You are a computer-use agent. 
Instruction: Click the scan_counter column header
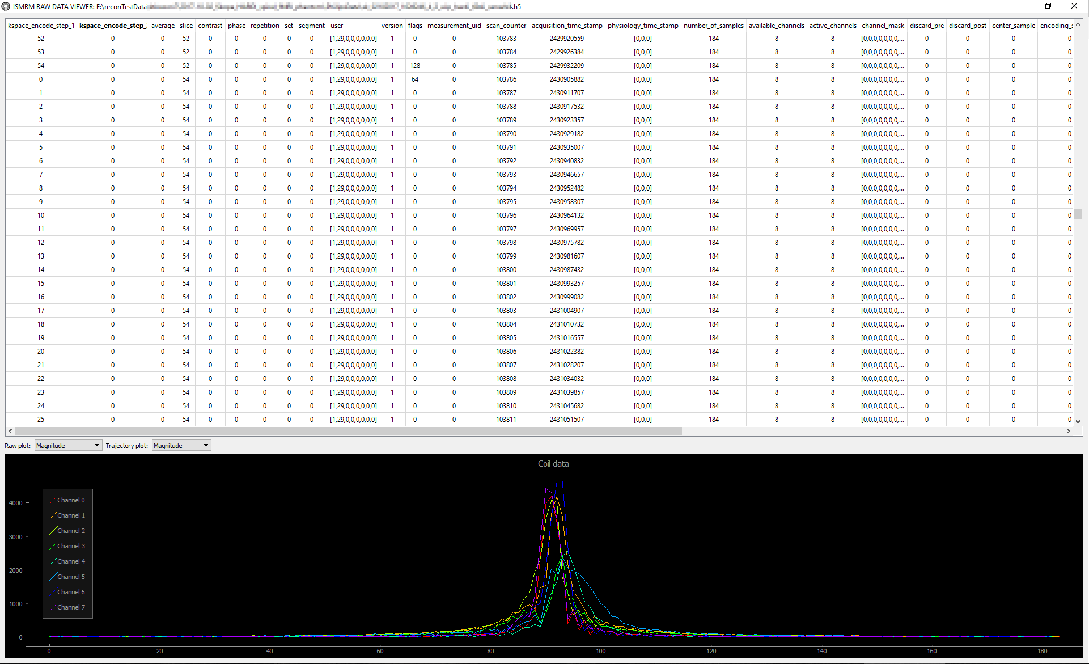click(506, 26)
